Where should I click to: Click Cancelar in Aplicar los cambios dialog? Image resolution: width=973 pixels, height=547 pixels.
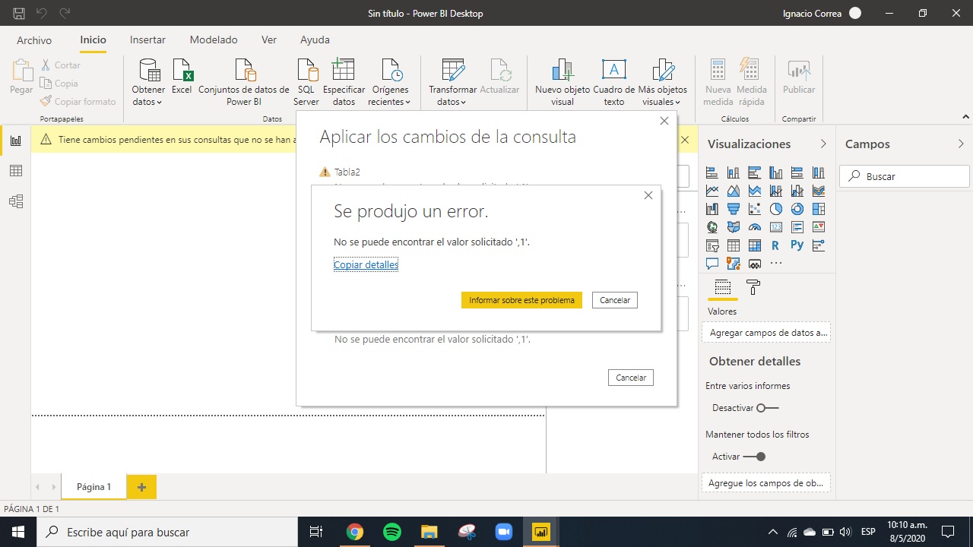[x=631, y=378]
